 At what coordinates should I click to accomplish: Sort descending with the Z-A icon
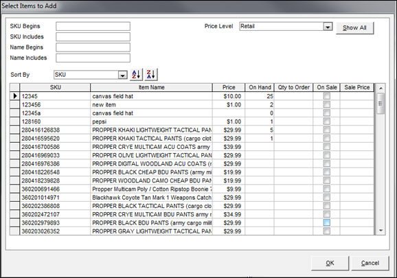(x=151, y=75)
